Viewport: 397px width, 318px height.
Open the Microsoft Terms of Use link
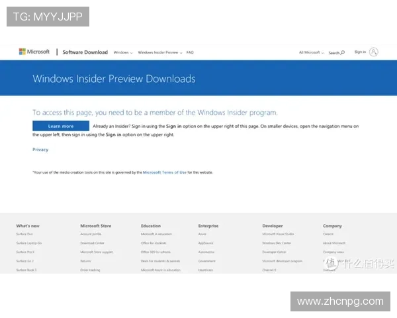pos(165,172)
